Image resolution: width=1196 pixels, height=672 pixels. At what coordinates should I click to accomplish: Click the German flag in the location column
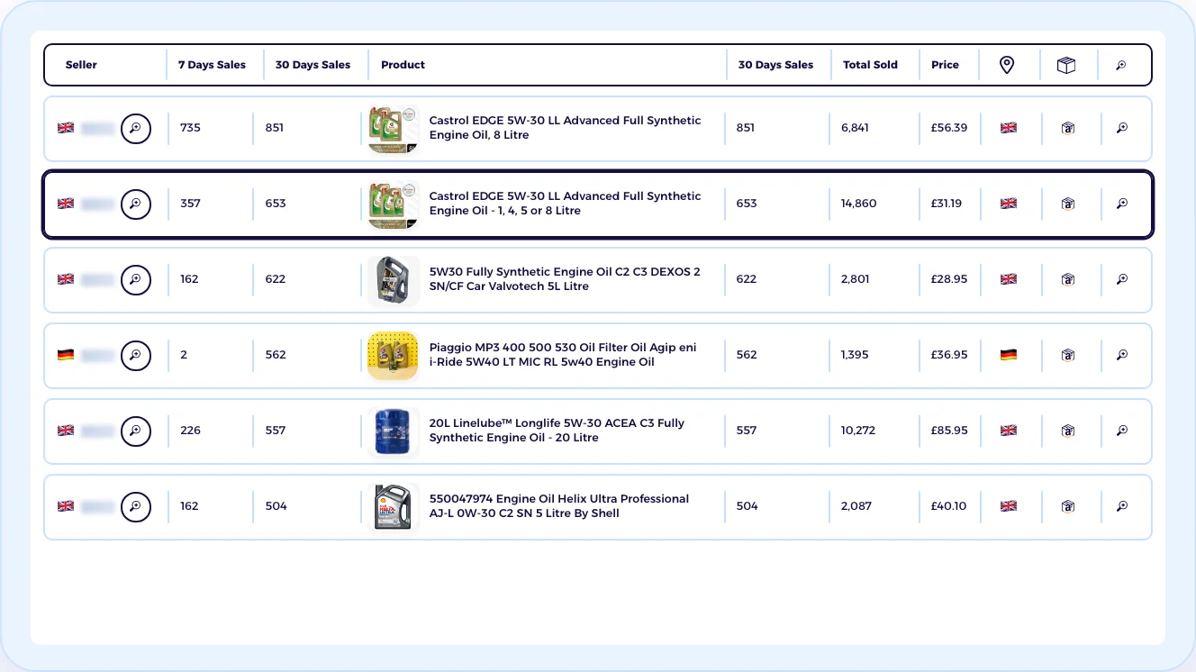pos(1009,355)
